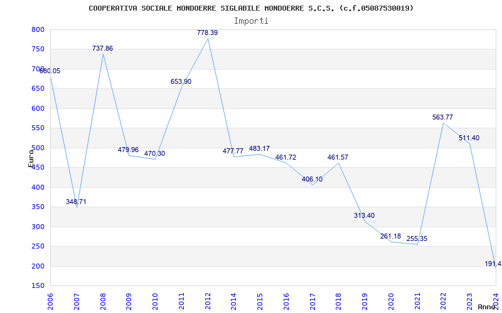
Task: Click y-axis value 200
Action: click(x=38, y=267)
